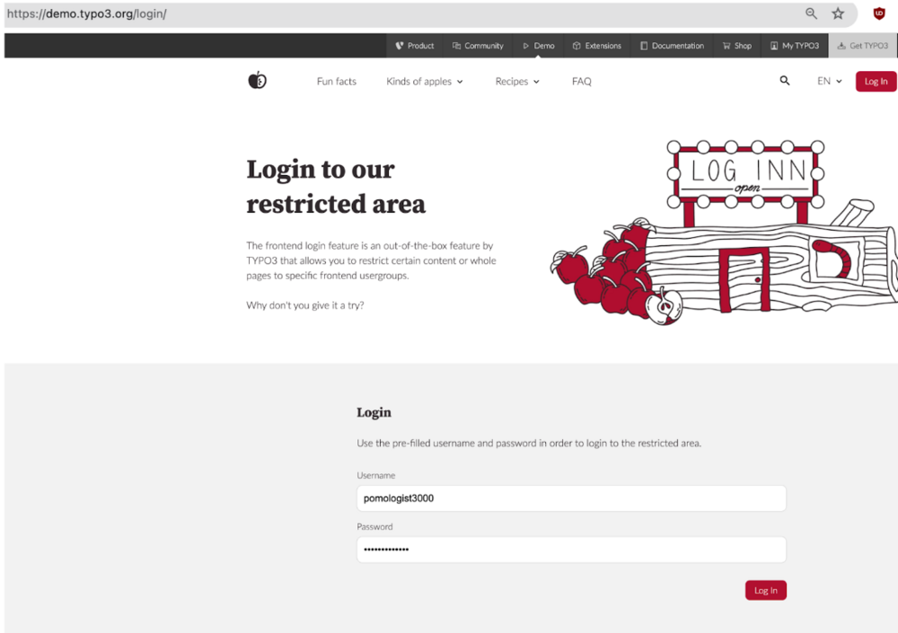Expand Recipes menu dropdown

pyautogui.click(x=517, y=82)
